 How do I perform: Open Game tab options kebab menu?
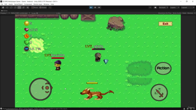tap(194, 11)
